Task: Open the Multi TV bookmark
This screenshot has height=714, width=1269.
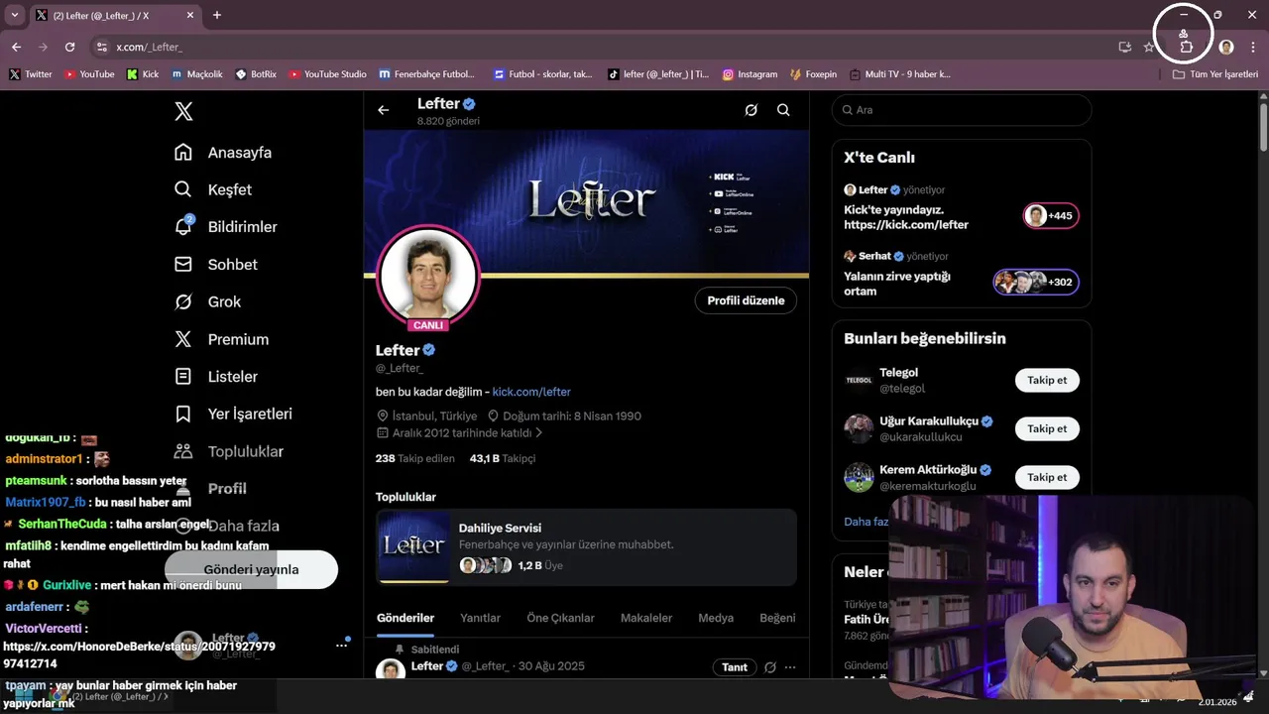Action: coord(900,74)
